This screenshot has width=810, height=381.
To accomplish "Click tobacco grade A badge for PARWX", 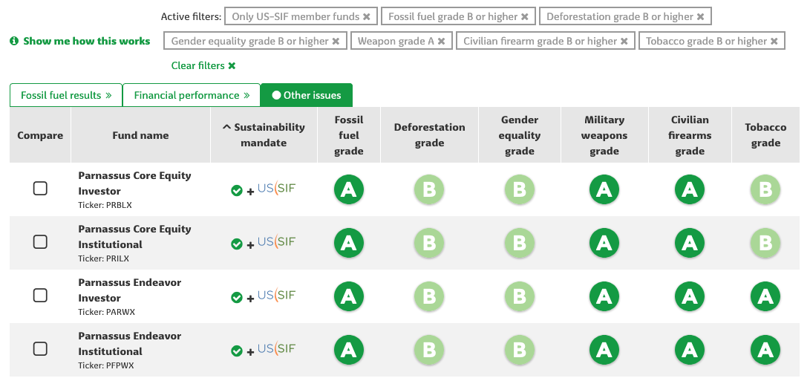I will click(765, 296).
